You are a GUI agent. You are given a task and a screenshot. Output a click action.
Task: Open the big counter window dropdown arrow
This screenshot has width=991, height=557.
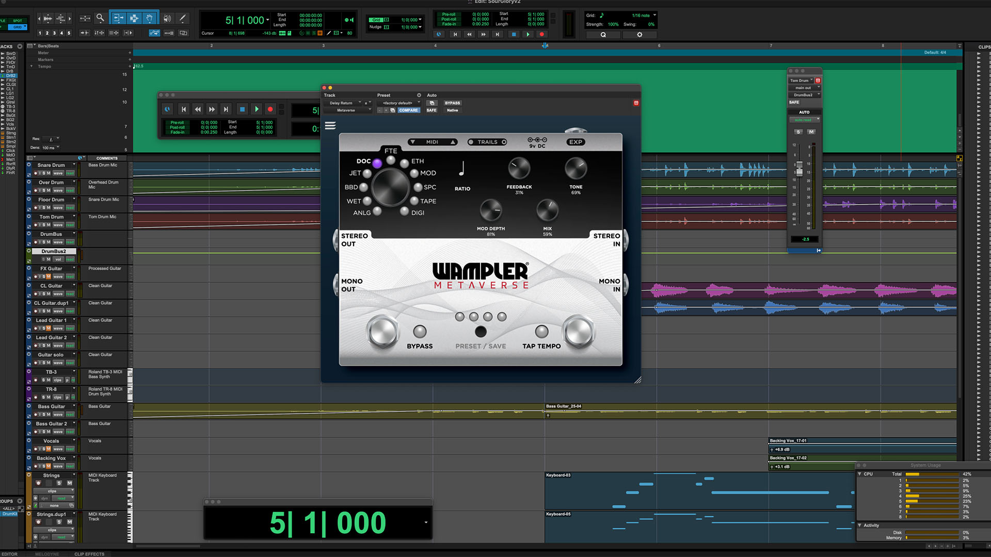(426, 522)
